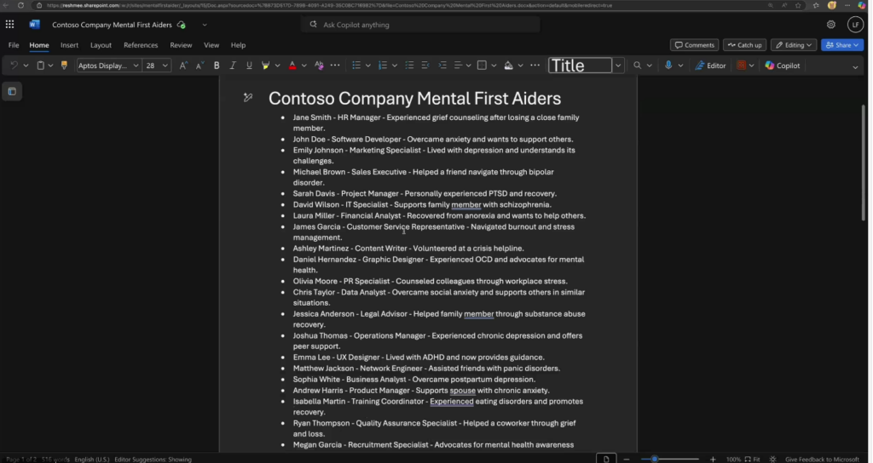
Task: Click the red add-ins grid icon
Action: pyautogui.click(x=741, y=66)
